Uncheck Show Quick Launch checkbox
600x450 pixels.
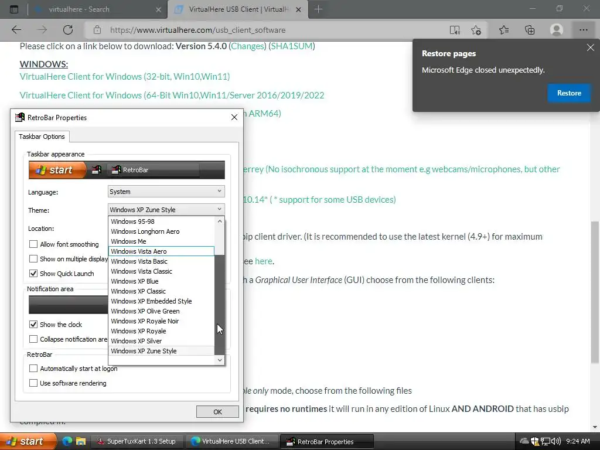(33, 273)
